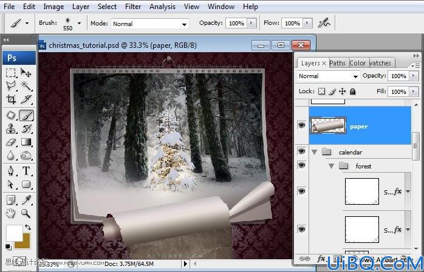Reset default foreground and background colors
The width and height of the screenshot is (424, 272).
9,247
